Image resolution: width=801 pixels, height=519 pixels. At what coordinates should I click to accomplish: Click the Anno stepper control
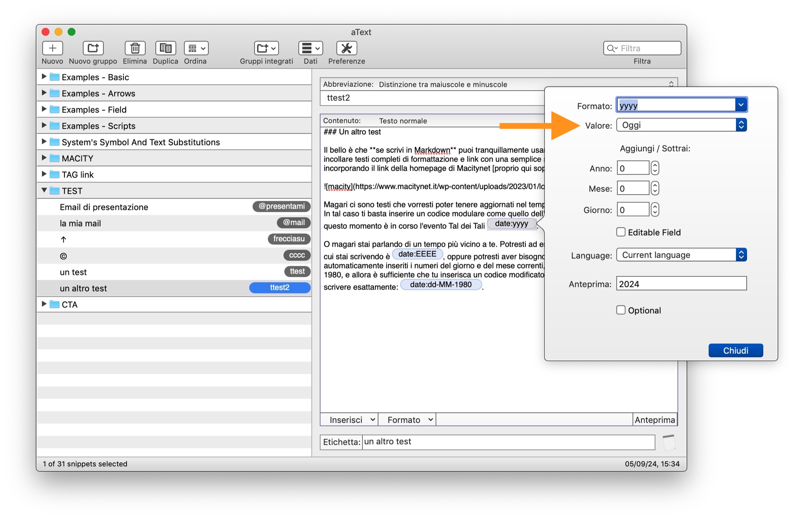[654, 168]
